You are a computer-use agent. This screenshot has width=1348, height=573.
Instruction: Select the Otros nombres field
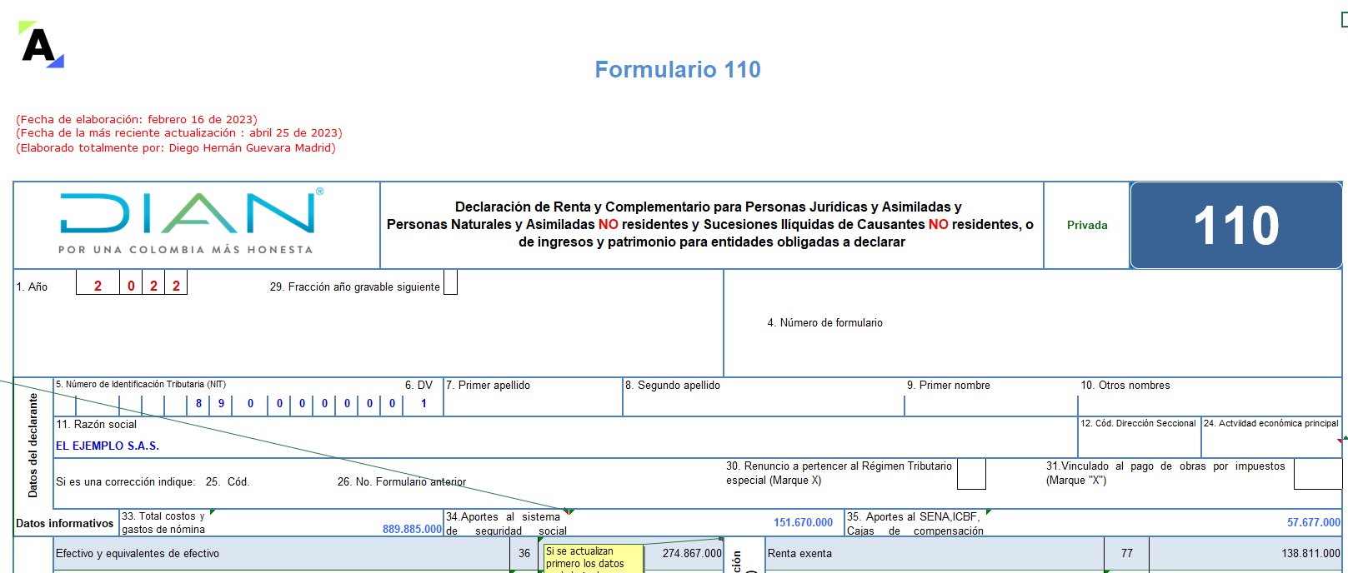coord(1210,396)
